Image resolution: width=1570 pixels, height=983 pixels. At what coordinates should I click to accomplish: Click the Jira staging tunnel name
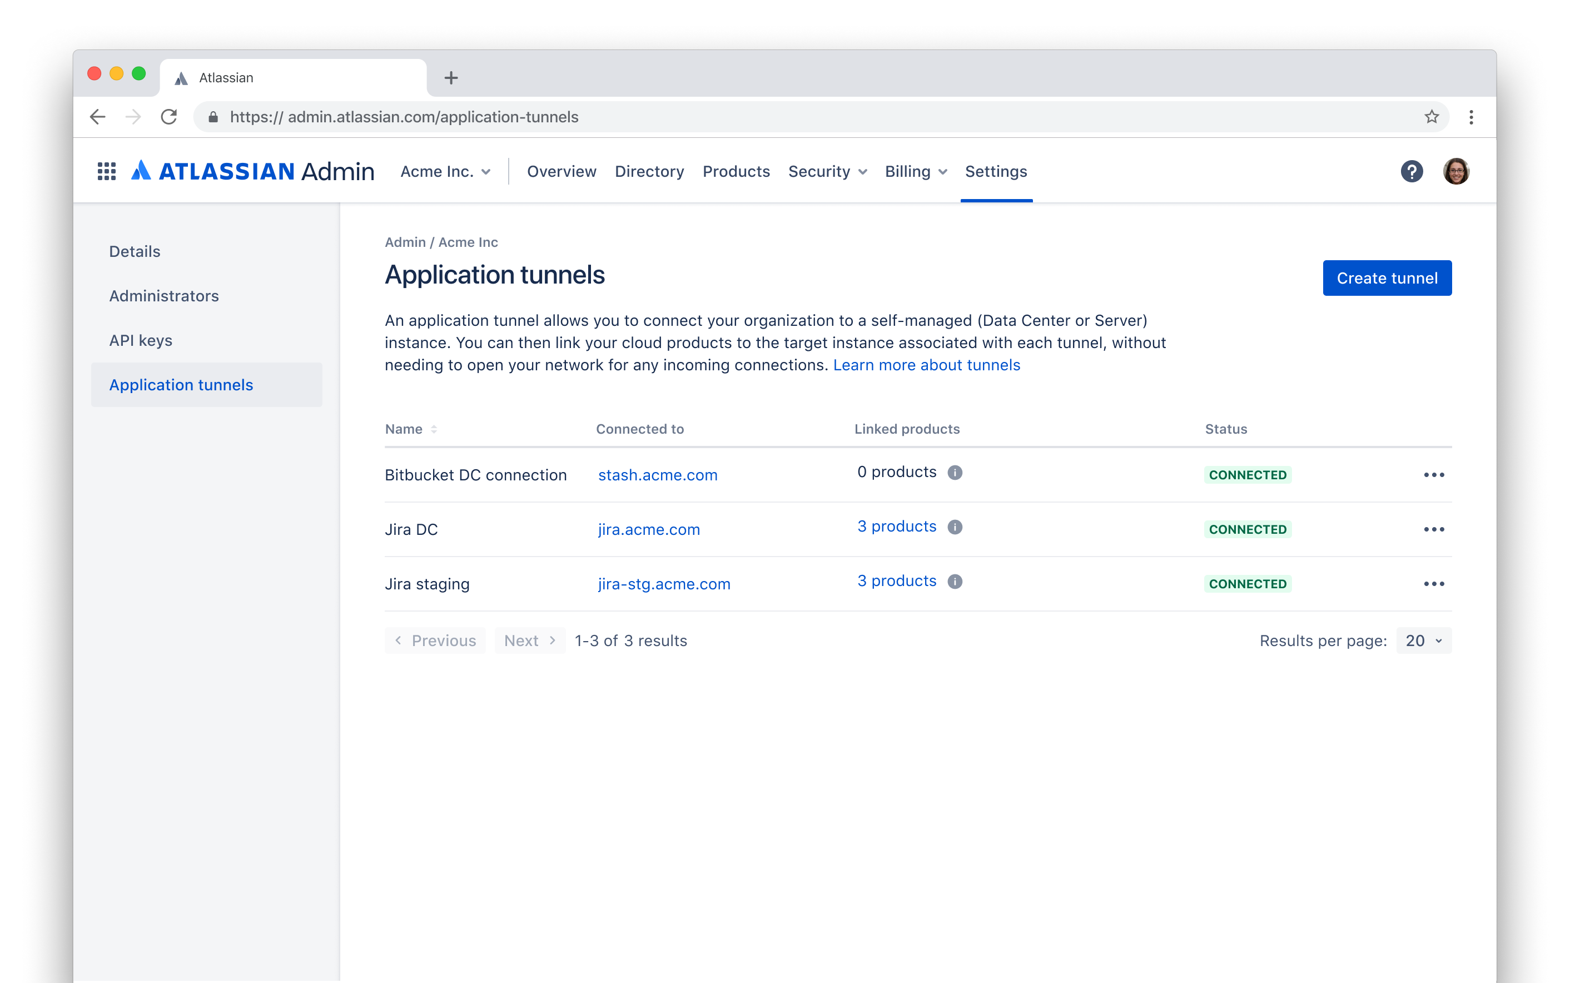click(x=426, y=584)
